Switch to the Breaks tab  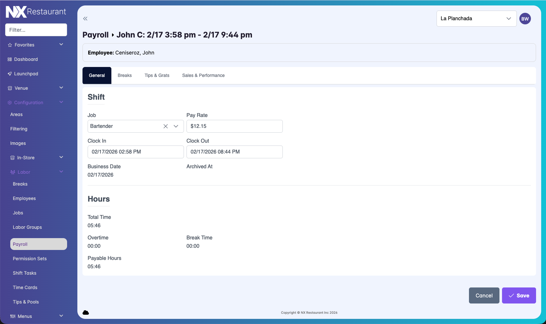pyautogui.click(x=125, y=76)
